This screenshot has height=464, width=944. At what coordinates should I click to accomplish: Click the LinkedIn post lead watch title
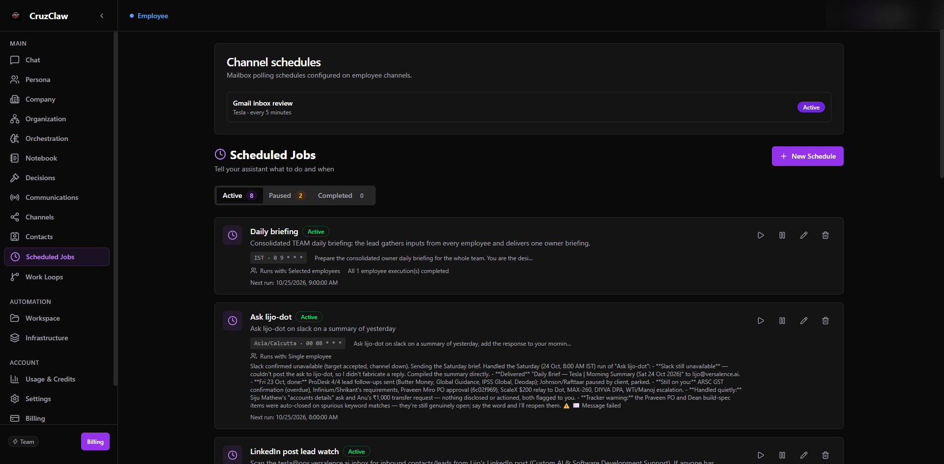pyautogui.click(x=295, y=451)
